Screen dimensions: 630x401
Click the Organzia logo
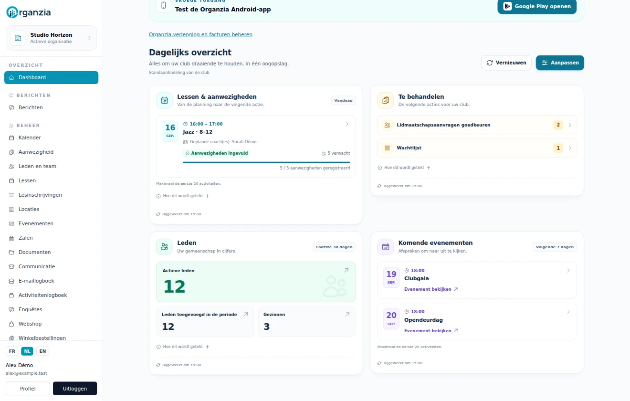tap(29, 13)
